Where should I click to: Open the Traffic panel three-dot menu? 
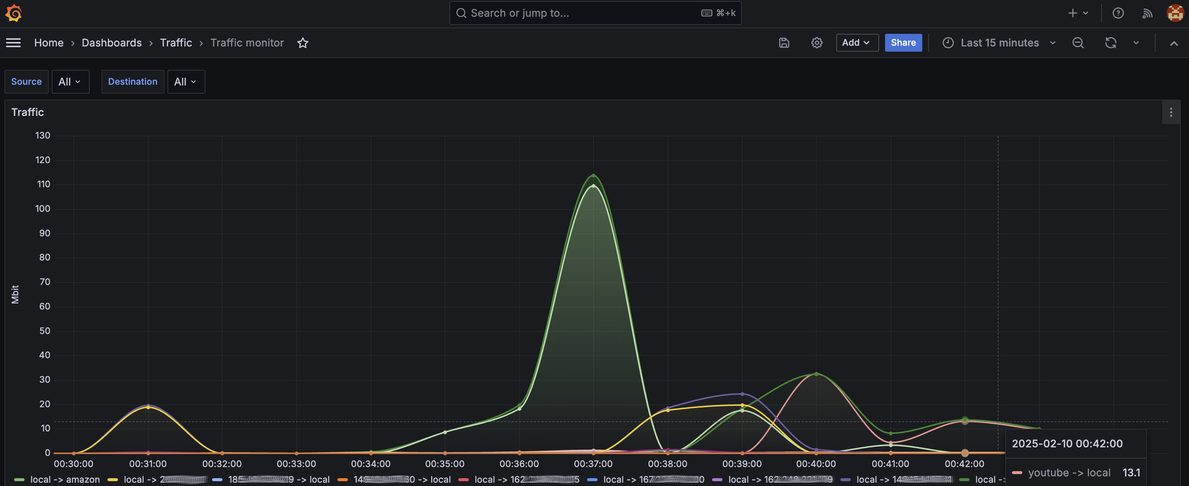[x=1170, y=113]
